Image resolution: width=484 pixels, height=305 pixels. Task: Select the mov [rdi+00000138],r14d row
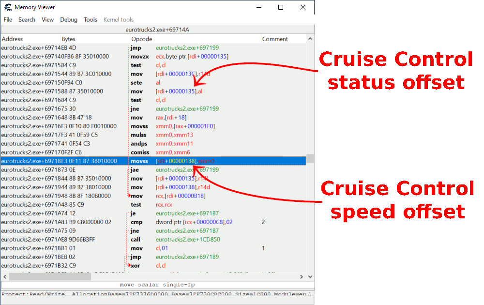tap(153, 187)
